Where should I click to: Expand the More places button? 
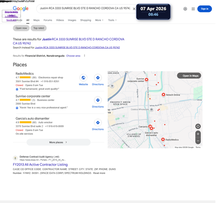coord(58,142)
